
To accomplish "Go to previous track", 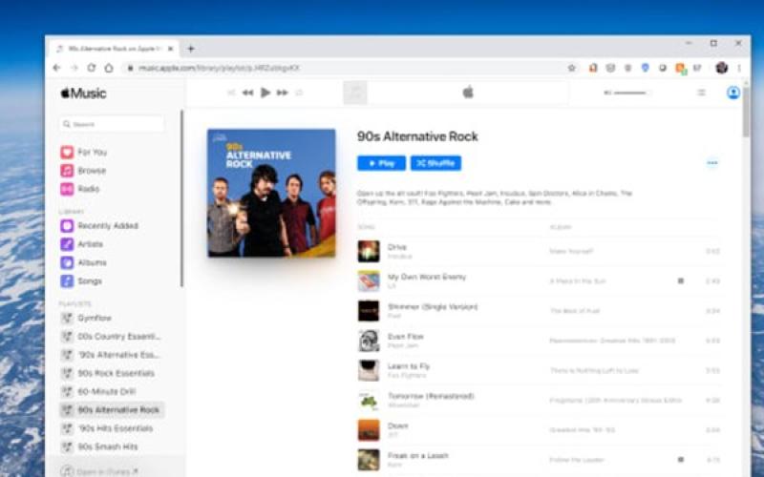I will 248,93.
